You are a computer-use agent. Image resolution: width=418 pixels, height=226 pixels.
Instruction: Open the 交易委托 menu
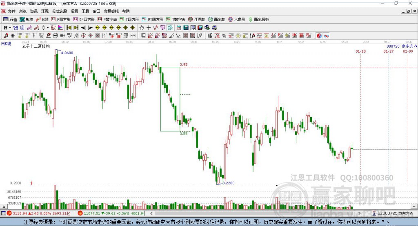pyautogui.click(x=111, y=11)
